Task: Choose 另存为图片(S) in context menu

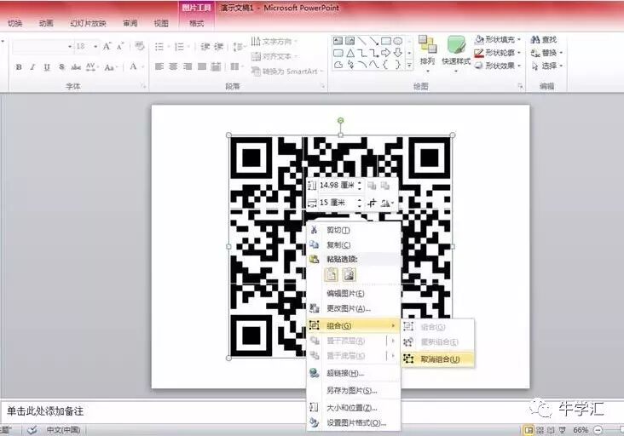Action: tap(354, 391)
